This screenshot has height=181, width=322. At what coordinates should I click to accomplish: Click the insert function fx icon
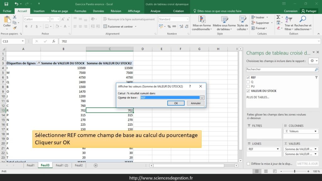53,41
